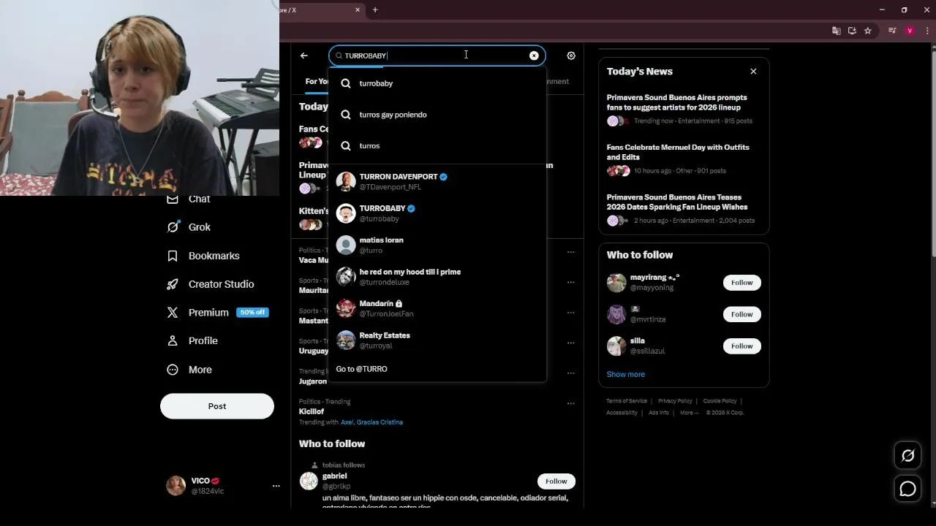
Task: Open Premium in the sidebar
Action: point(217,313)
